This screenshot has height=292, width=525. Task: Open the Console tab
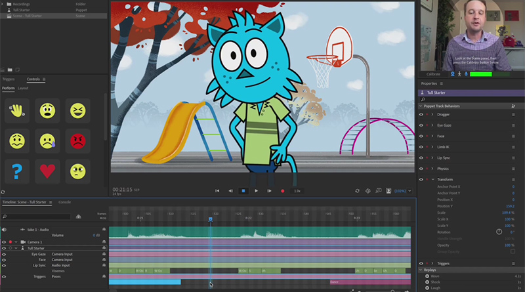65,202
